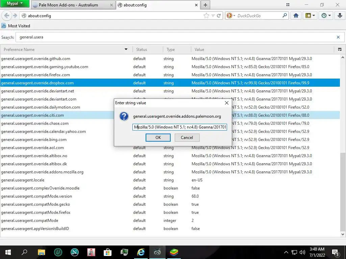Select general.useragent.override.github.com row

170,59
